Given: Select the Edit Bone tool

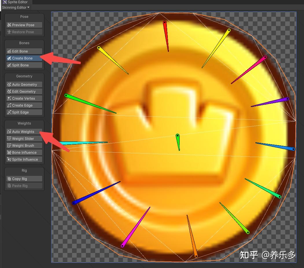Looking at the screenshot, I should [24, 51].
